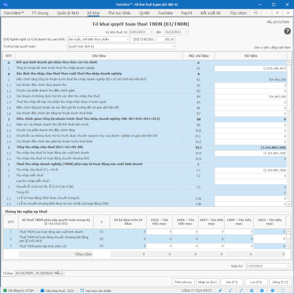The width and height of the screenshot is (294, 294).
Task: Expand the Trường hợp quyết toán dropdown
Action: (x=173, y=47)
